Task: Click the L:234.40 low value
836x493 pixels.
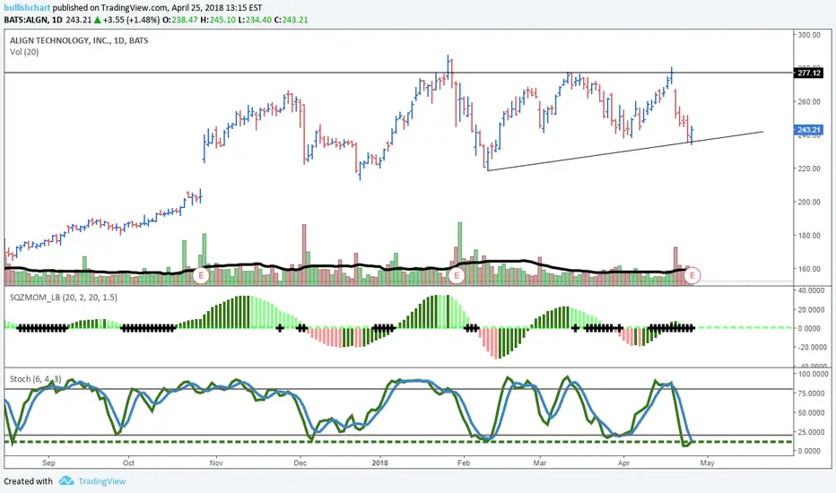Action: 254,20
